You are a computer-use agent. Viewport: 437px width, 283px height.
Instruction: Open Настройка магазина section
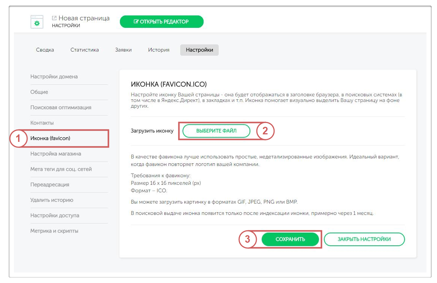tap(55, 154)
